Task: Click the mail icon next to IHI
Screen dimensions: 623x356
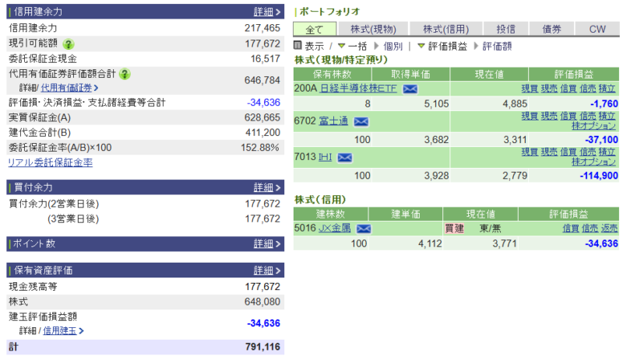Action: [344, 158]
